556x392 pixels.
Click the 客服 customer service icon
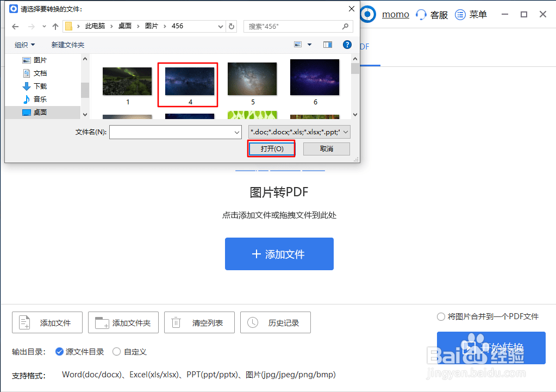421,14
